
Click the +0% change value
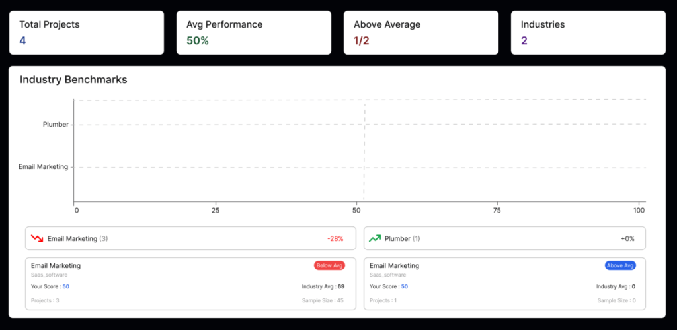click(x=627, y=238)
